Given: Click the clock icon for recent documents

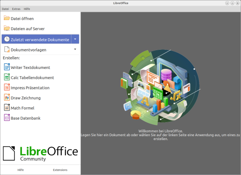Looking at the screenshot, I should pos(7,39).
